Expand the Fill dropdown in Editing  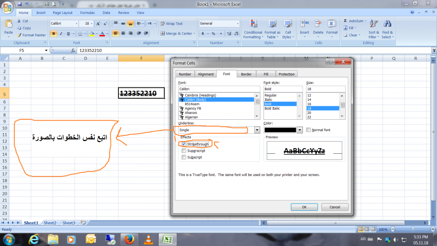pyautogui.click(x=355, y=28)
